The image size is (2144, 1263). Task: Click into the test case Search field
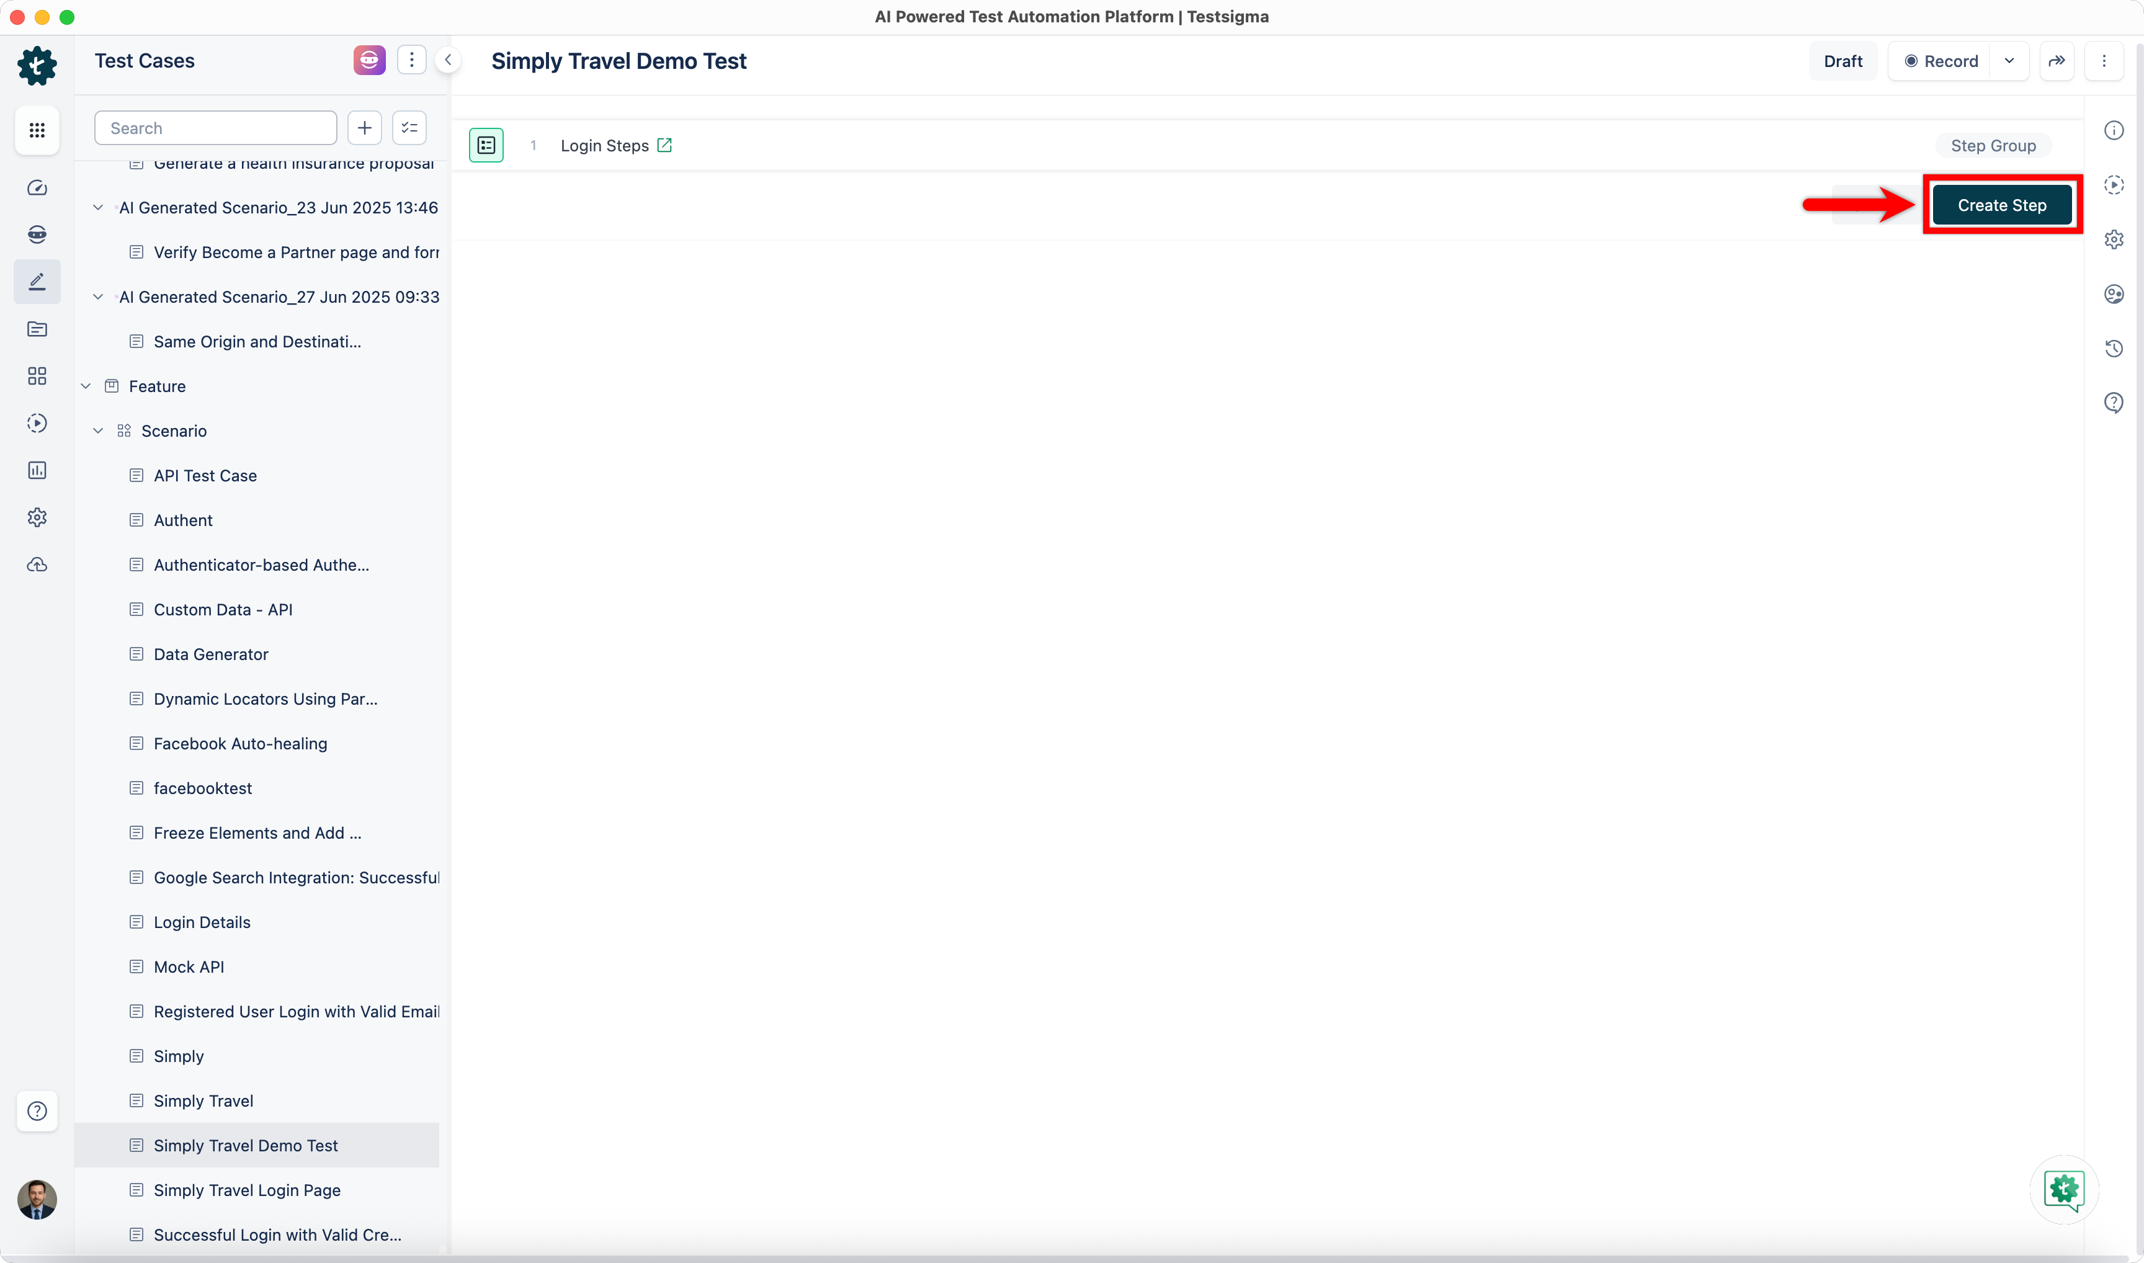click(216, 128)
